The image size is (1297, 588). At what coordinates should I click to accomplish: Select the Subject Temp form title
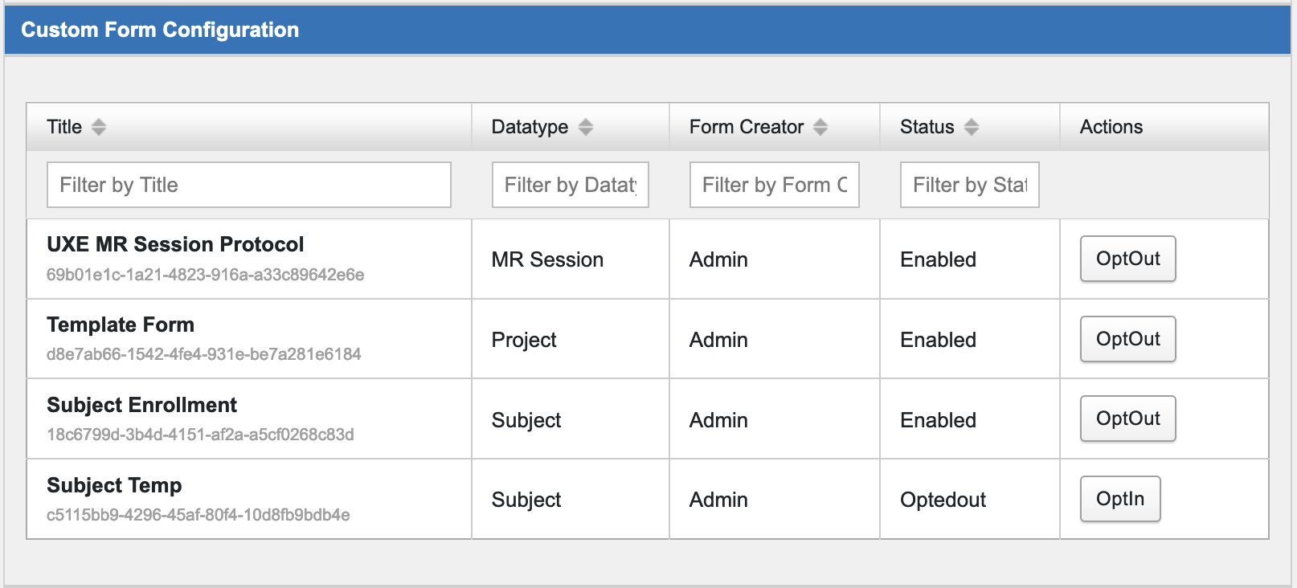pyautogui.click(x=114, y=485)
